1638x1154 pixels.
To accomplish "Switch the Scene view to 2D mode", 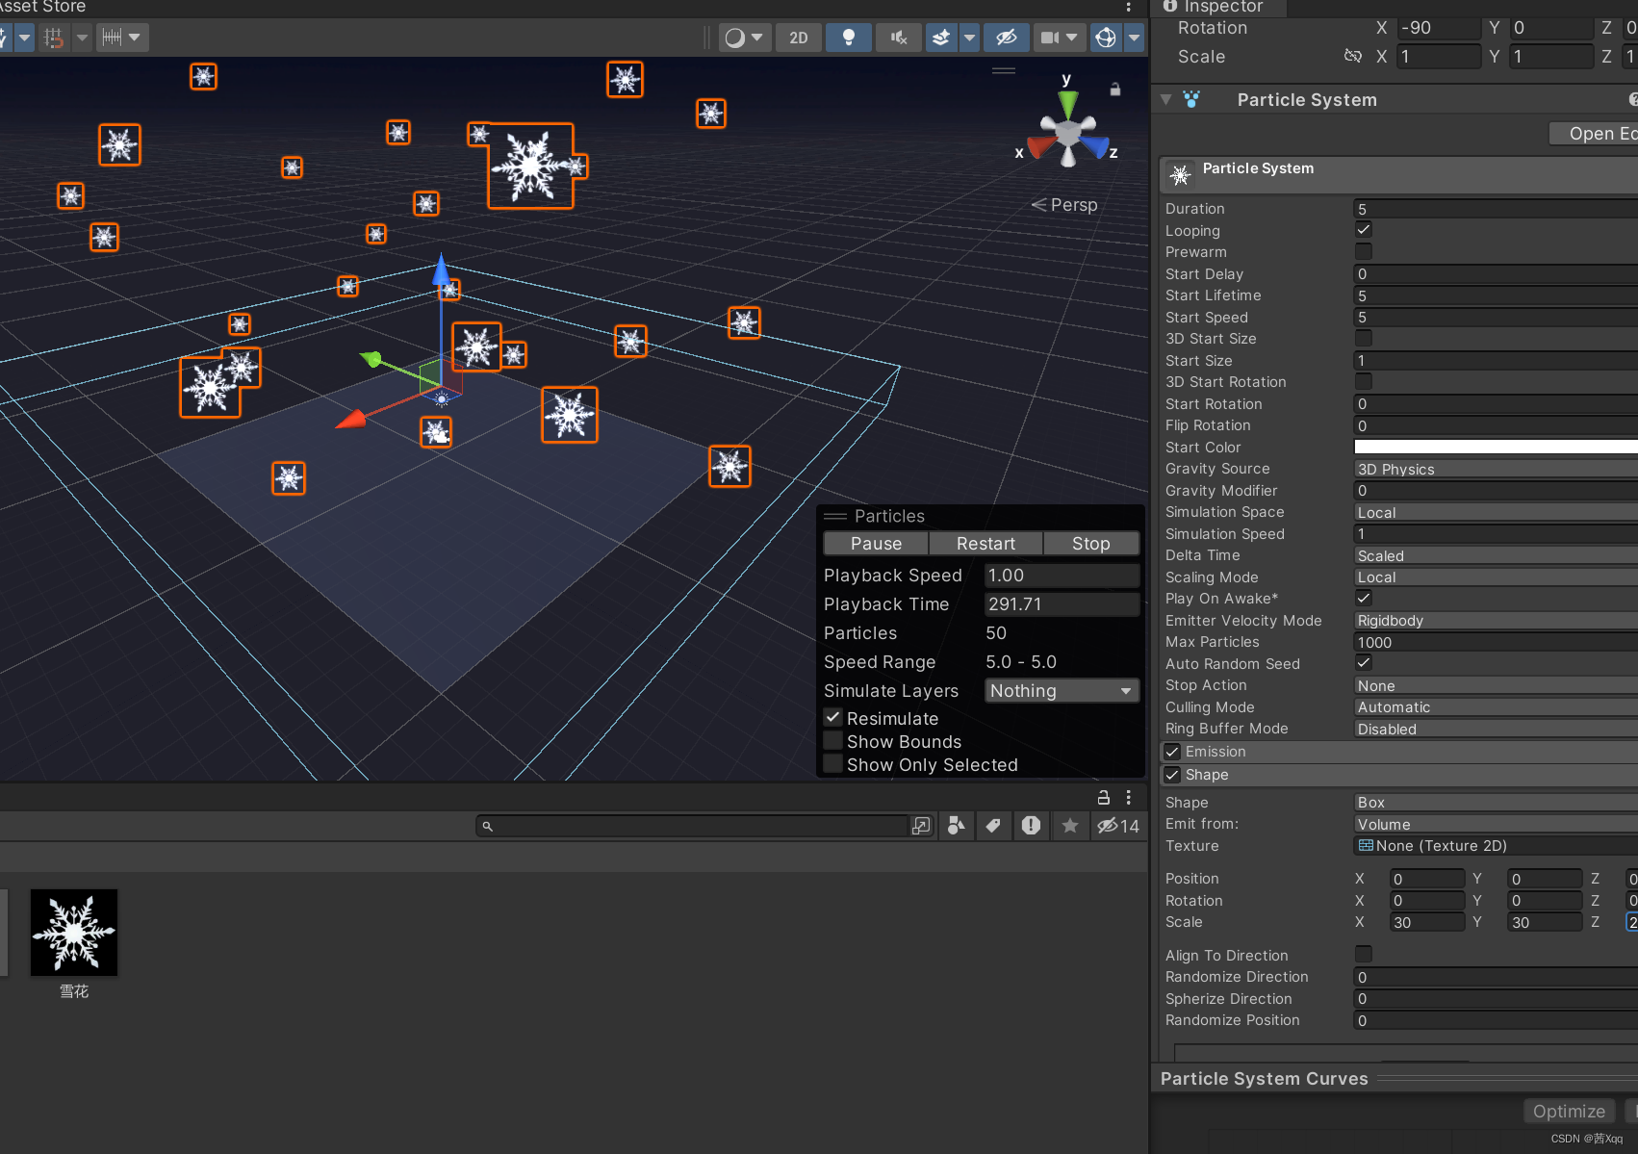I will [798, 38].
